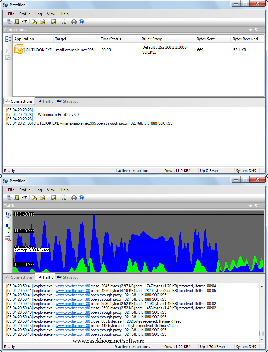Click open profile folder icon in lower toolbar
The image size is (268, 352).
43,198
